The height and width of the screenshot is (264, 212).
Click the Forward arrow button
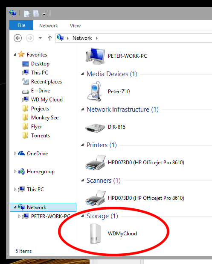tap(30, 38)
